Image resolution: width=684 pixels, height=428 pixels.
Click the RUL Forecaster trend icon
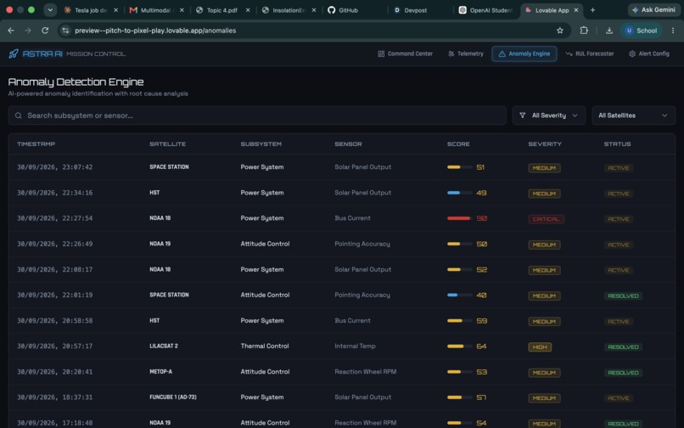click(569, 53)
